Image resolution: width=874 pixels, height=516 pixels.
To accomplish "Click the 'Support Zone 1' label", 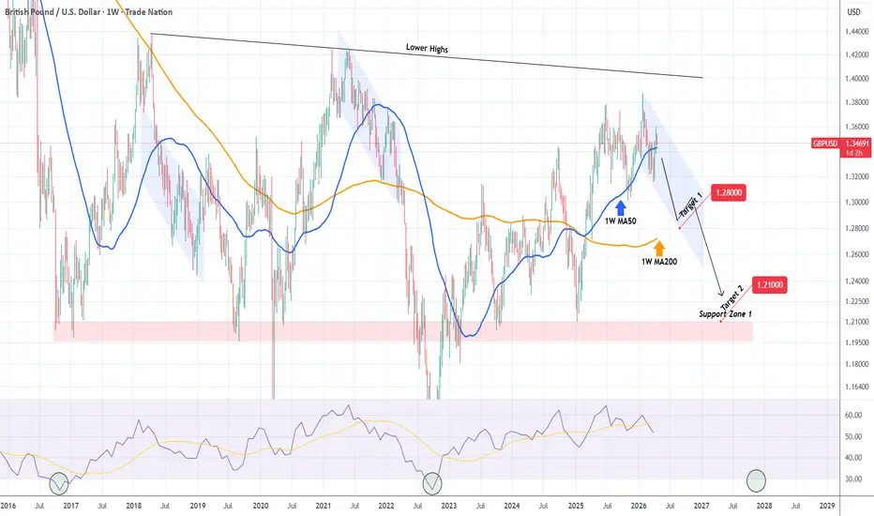I will (725, 314).
